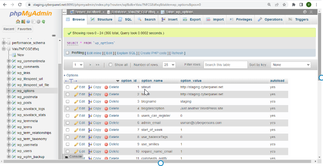Expand the performance_schema database node
The image size is (323, 166).
pos(4,43)
